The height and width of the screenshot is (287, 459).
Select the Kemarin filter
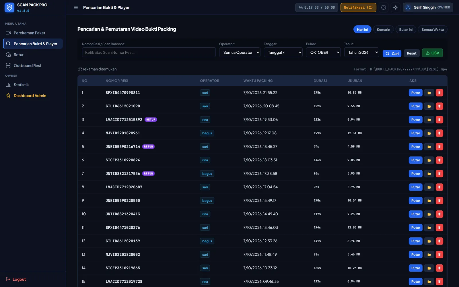coord(383,30)
